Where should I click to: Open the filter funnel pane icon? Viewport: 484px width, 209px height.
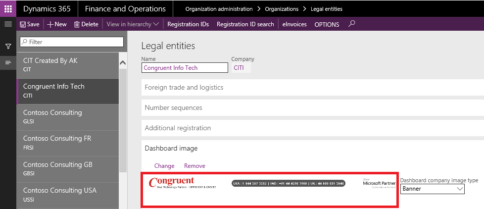click(x=8, y=47)
